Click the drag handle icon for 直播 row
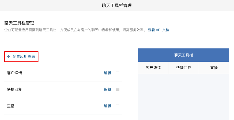Viewport: 234px width, 120px height. tap(118, 106)
